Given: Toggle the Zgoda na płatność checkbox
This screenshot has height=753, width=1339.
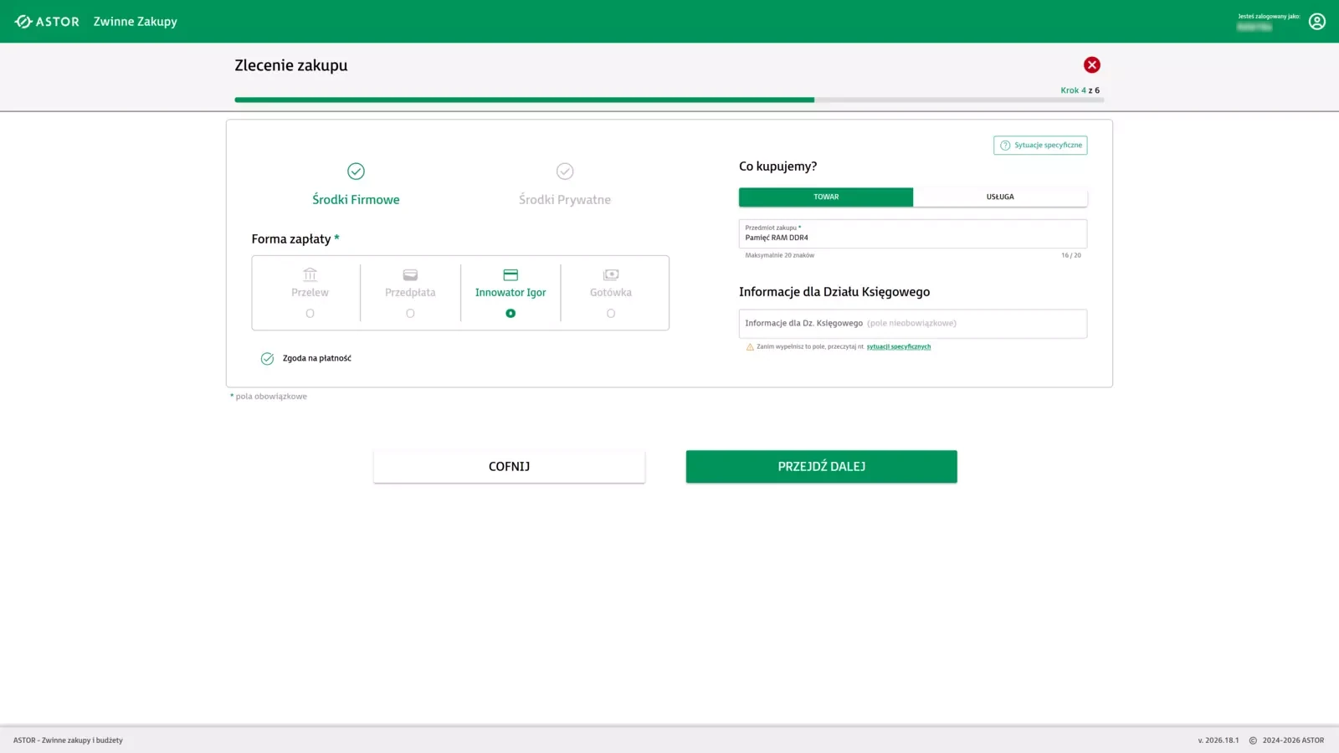Looking at the screenshot, I should [267, 359].
